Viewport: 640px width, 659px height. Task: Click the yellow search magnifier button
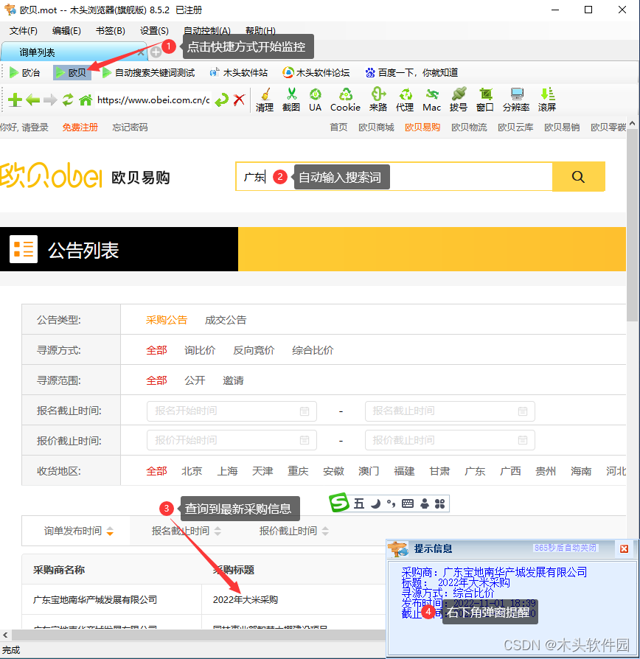[579, 176]
